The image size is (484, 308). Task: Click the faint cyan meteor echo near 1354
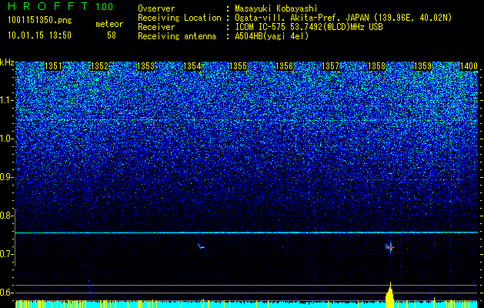(201, 246)
